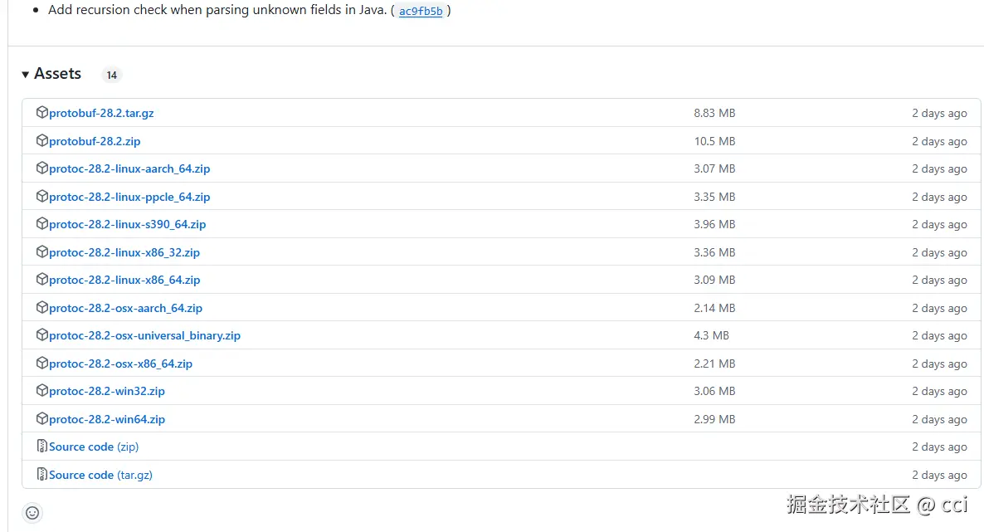Select the 8.83 MB size value

(x=714, y=113)
